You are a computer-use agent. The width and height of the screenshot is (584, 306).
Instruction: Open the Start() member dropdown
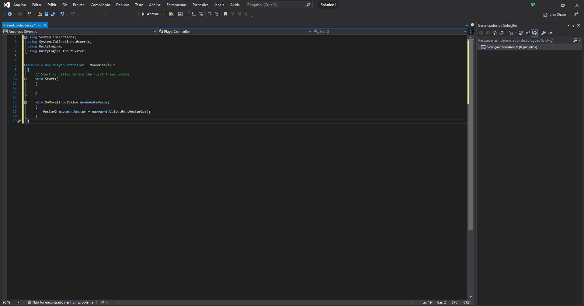[x=465, y=32]
